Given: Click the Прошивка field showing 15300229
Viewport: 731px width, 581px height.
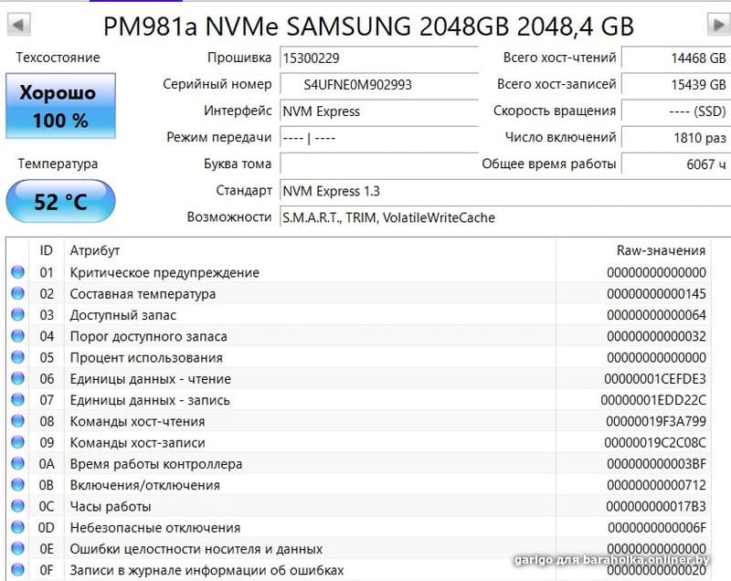Looking at the screenshot, I should (x=379, y=58).
